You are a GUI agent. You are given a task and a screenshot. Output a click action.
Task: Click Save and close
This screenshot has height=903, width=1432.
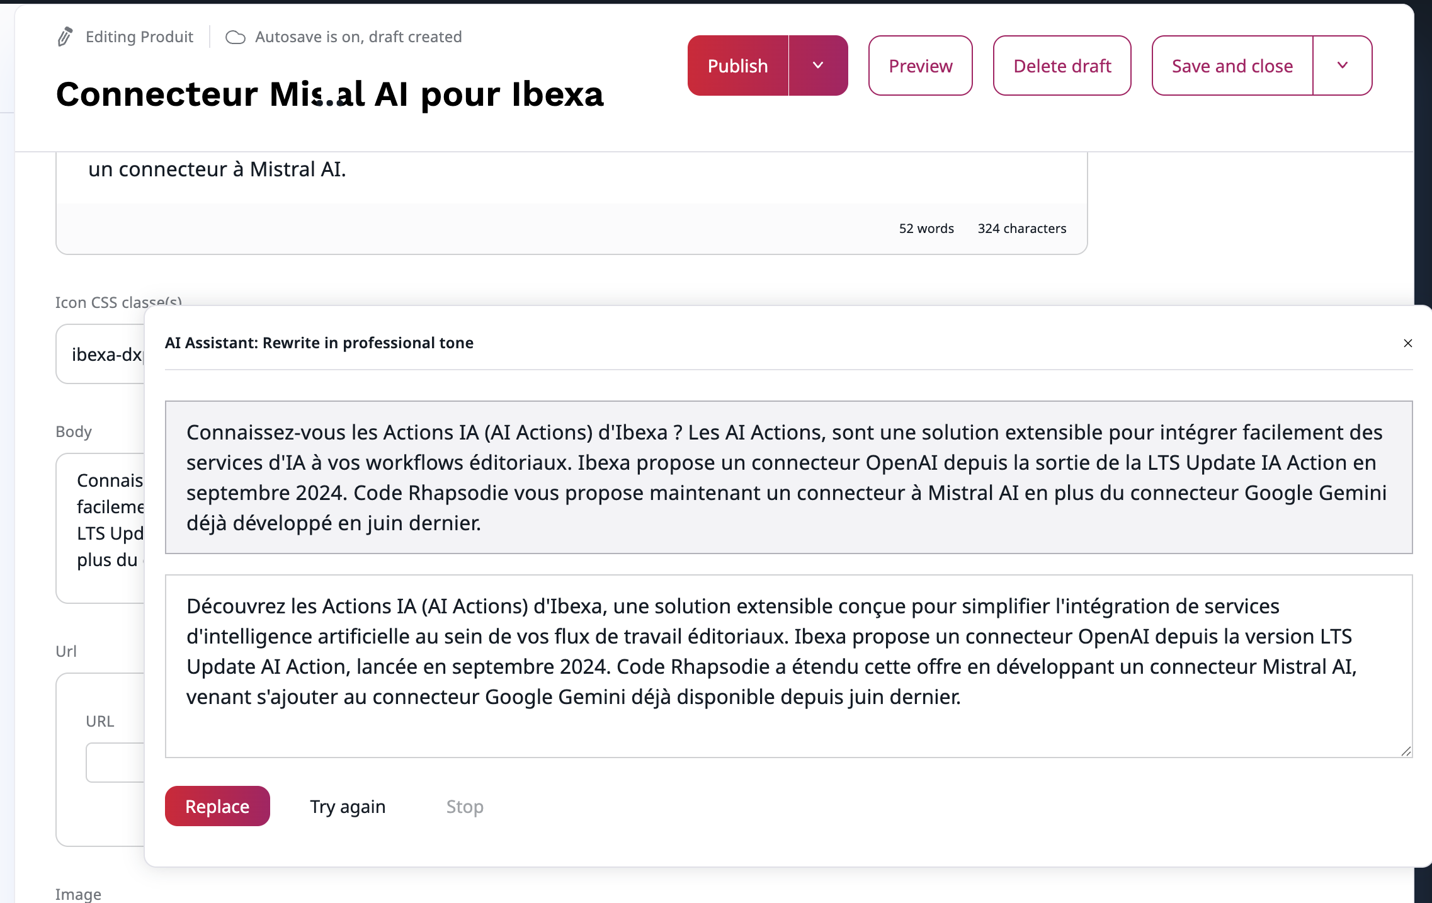click(x=1232, y=65)
